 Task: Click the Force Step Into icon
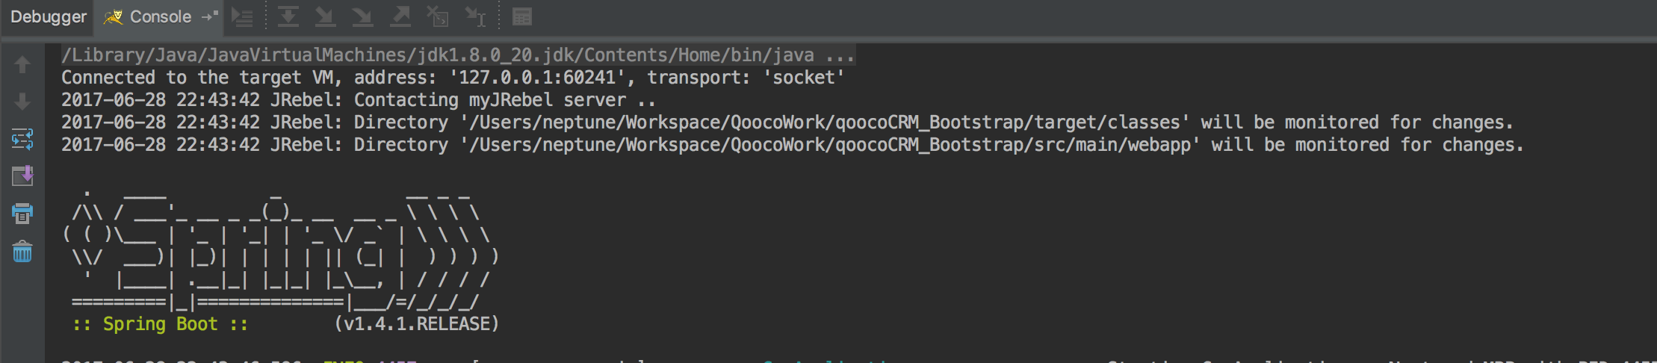tap(362, 16)
